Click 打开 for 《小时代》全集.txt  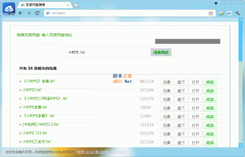[196, 82]
